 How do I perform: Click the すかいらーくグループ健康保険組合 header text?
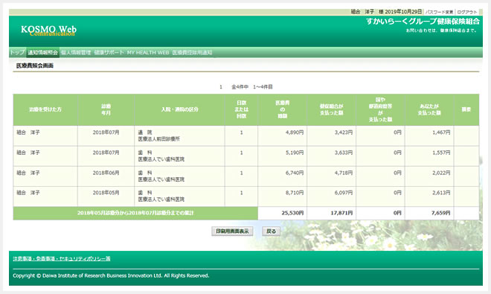coord(423,22)
